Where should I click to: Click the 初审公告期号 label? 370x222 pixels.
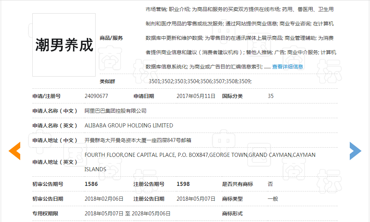tap(48, 184)
